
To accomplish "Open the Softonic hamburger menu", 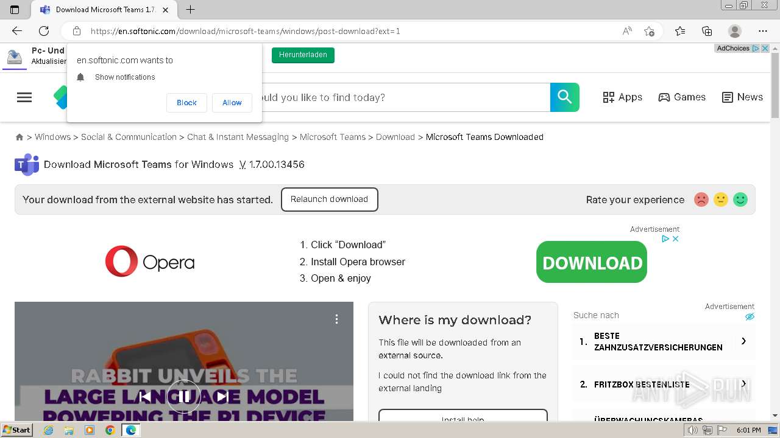I will 24,97.
